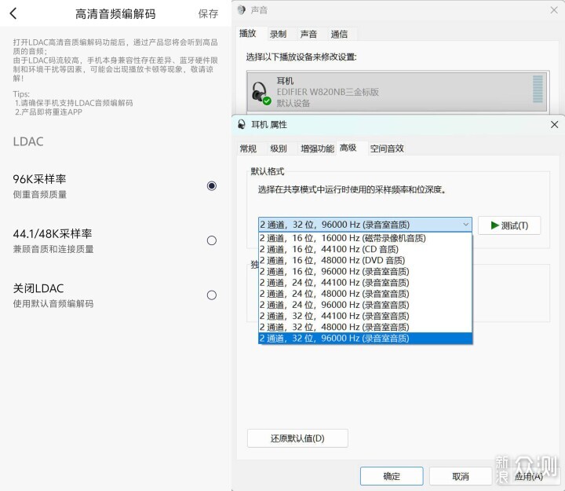This screenshot has height=491, width=565.
Task: Click the 选择以下播放设备来修改设置 instruction text
Action: pos(301,57)
